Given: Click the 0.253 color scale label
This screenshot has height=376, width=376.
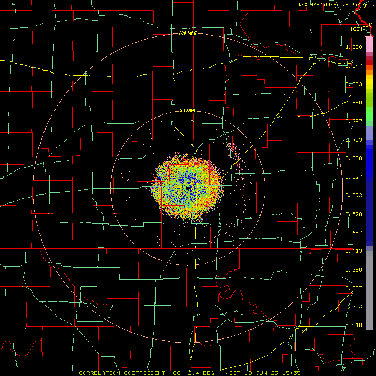Looking at the screenshot, I should pos(354,307).
